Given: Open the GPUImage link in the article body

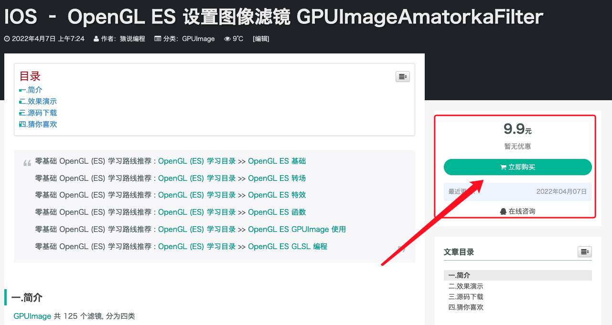Looking at the screenshot, I should click(x=32, y=316).
